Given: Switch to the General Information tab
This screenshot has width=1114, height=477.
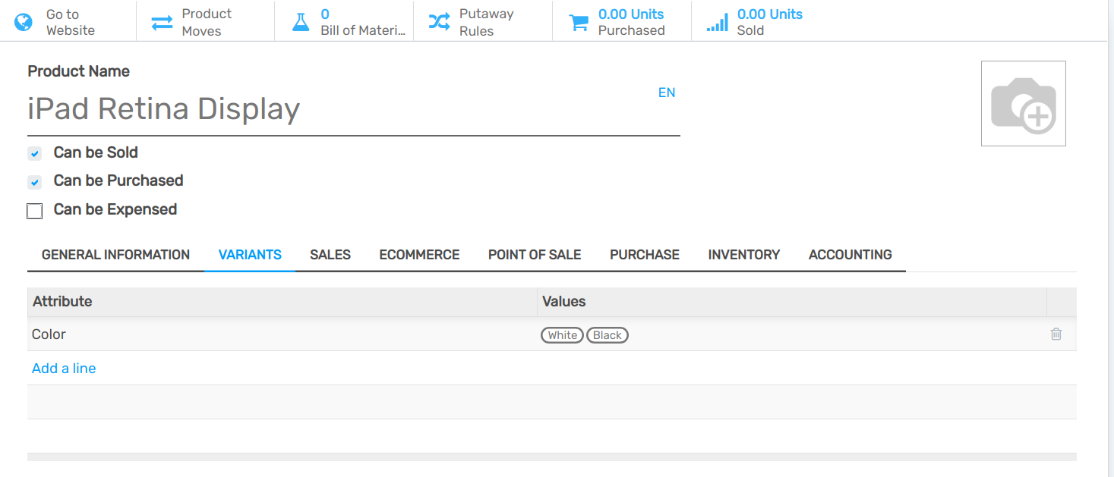Looking at the screenshot, I should click(115, 255).
